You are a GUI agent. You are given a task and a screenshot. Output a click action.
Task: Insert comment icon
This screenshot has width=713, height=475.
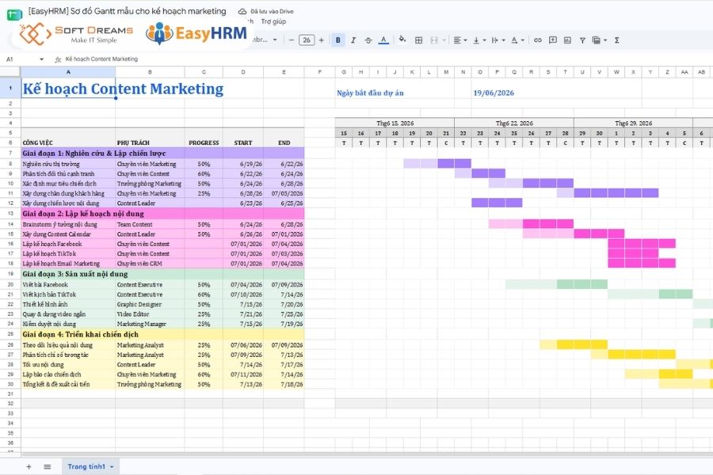click(552, 40)
